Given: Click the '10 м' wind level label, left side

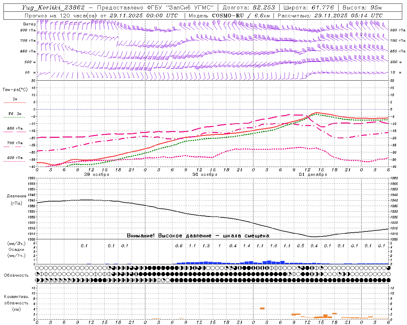Looking at the screenshot, I should [x=31, y=72].
